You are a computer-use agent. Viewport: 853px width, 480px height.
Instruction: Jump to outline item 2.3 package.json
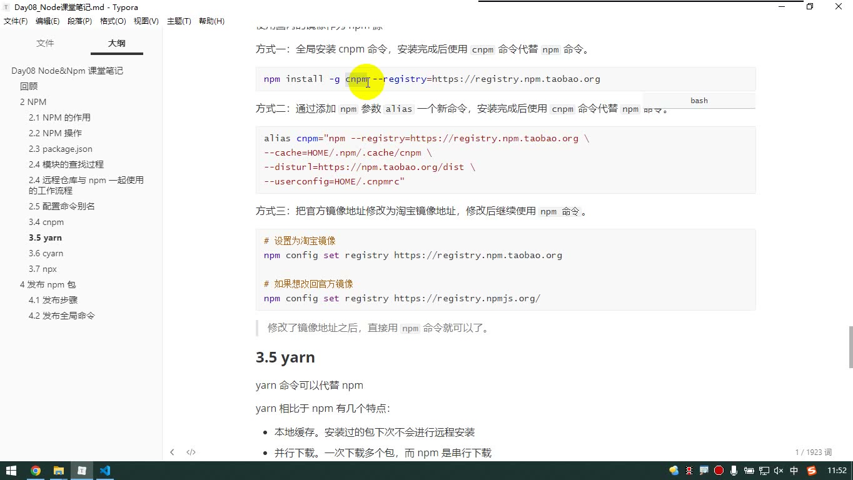(x=61, y=149)
